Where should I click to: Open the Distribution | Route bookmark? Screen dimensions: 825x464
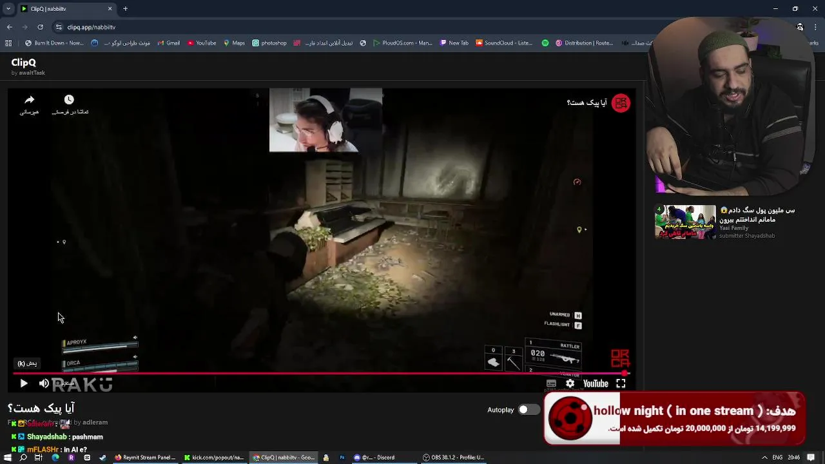point(584,43)
